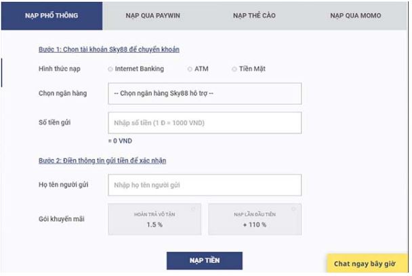
Task: Select the Hoàn trả vô tận 1.5% package
Action: [155, 218]
